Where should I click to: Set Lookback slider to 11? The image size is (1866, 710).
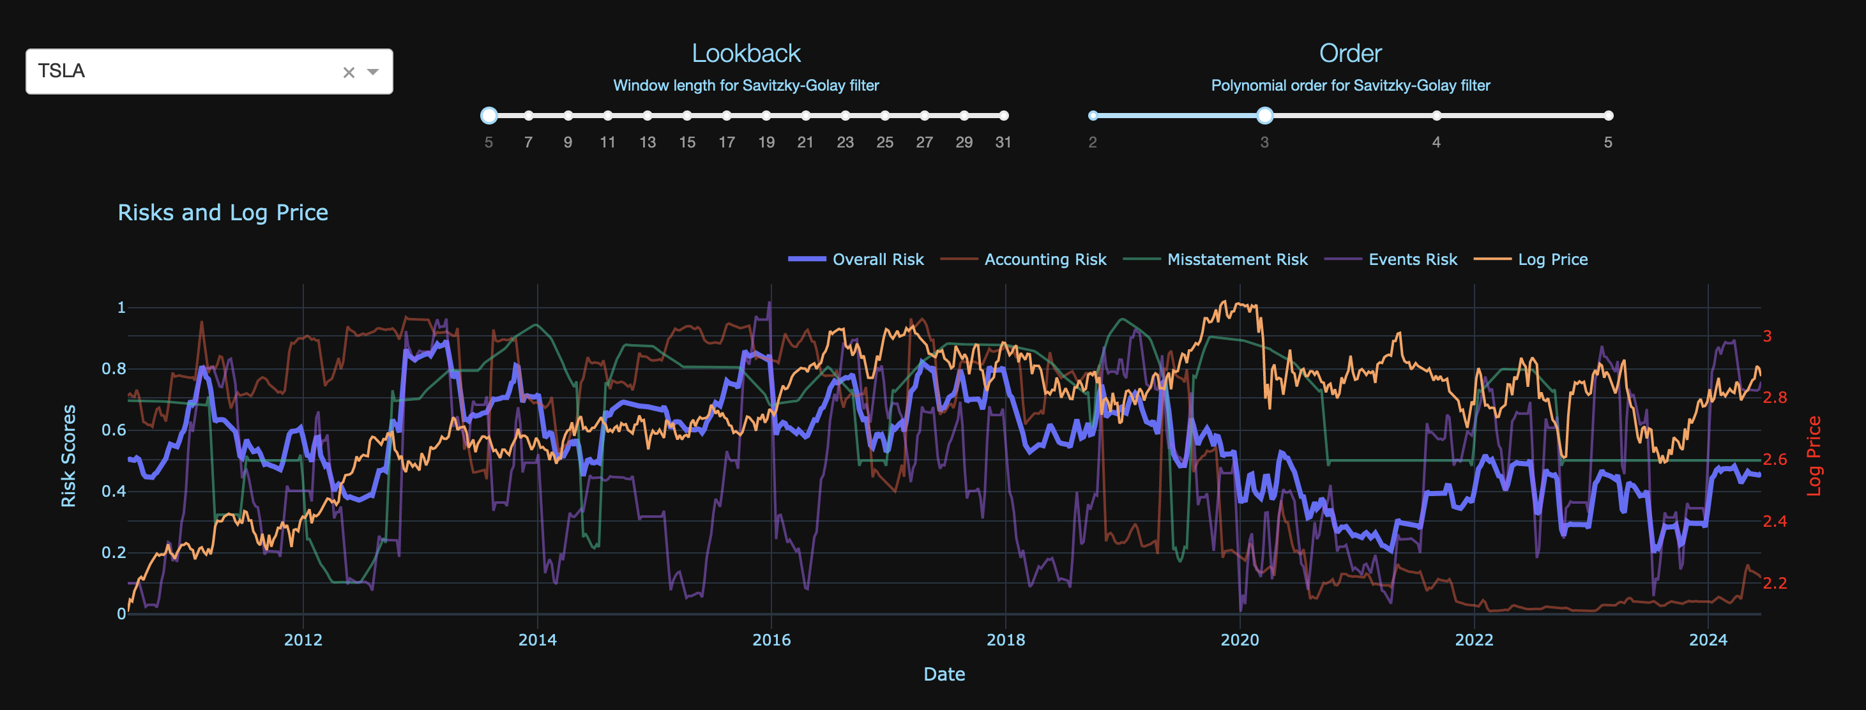pyautogui.click(x=608, y=116)
